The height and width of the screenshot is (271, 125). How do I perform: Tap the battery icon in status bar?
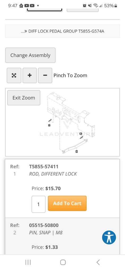(x=116, y=6)
